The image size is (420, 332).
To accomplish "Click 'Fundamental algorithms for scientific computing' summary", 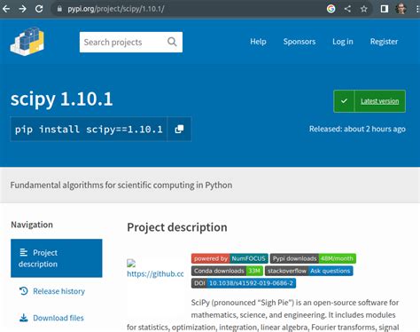I will [x=121, y=186].
